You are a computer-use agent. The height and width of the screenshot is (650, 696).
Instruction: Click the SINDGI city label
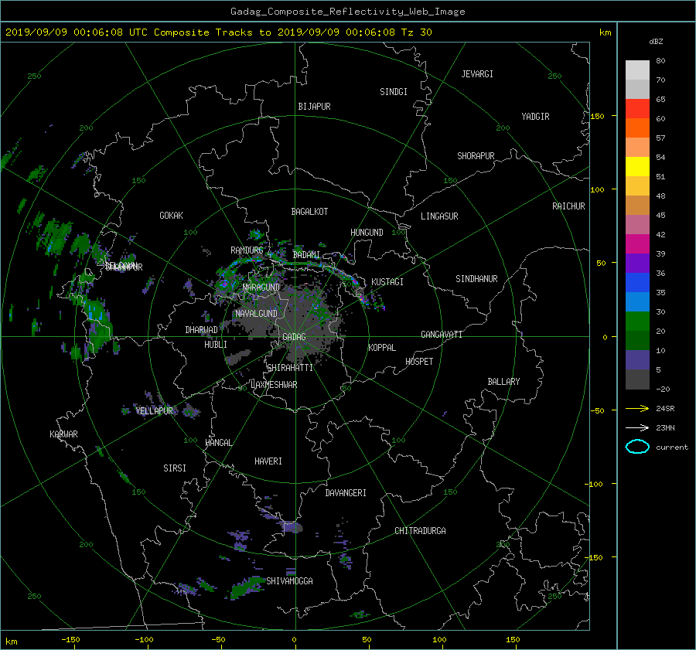394,92
